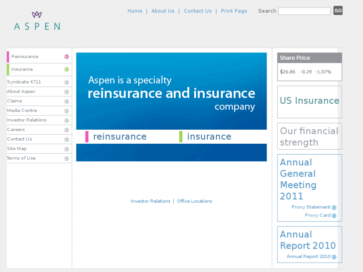Click the Annual General Meeting 2011 heading
The height and width of the screenshot is (272, 363).
click(298, 179)
